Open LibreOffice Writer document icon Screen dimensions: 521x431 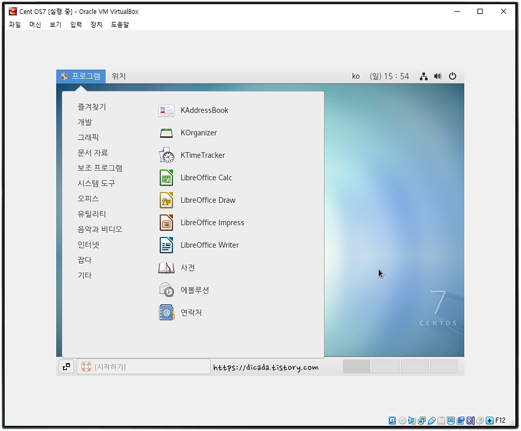click(166, 245)
